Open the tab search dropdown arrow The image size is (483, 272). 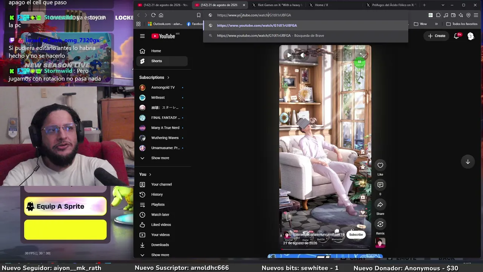coord(443,5)
